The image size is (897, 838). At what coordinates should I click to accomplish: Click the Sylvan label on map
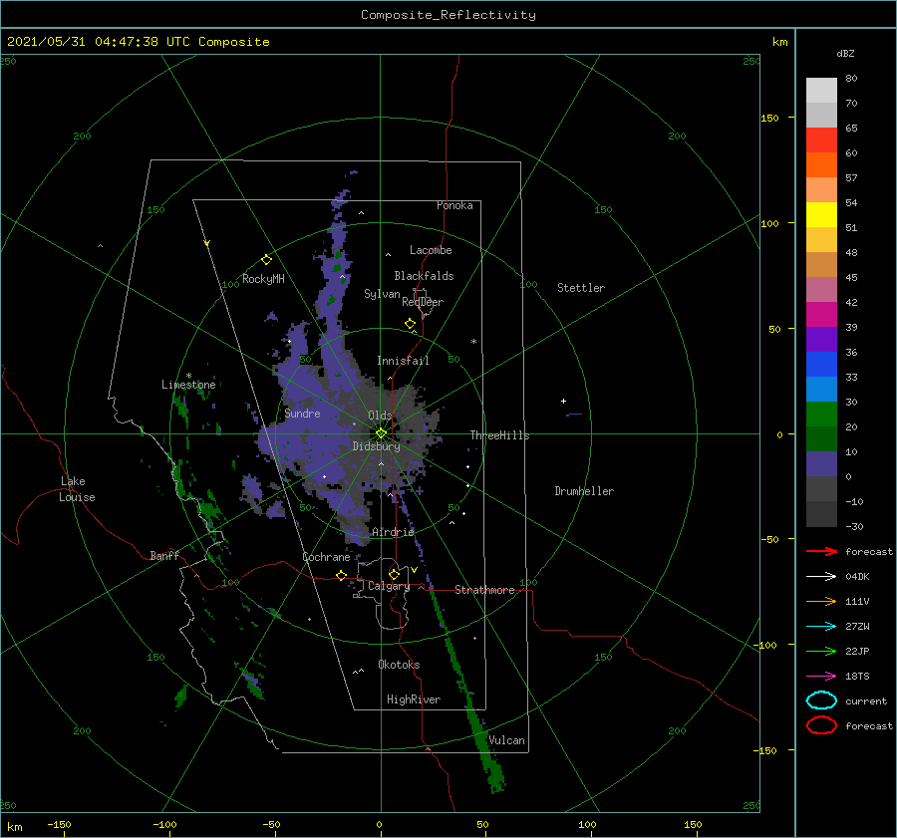(x=382, y=294)
